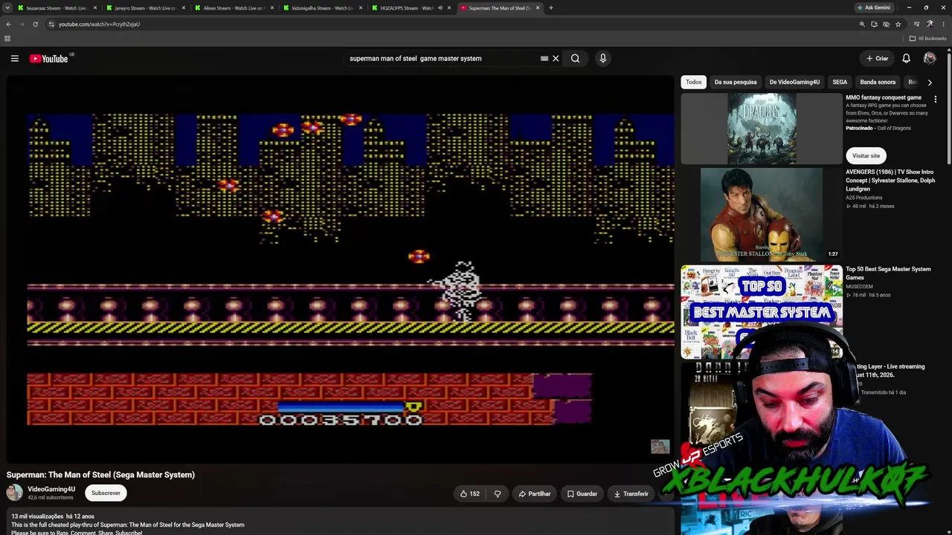This screenshot has width=952, height=535.
Task: Bookmark this page with the star
Action: pyautogui.click(x=898, y=24)
